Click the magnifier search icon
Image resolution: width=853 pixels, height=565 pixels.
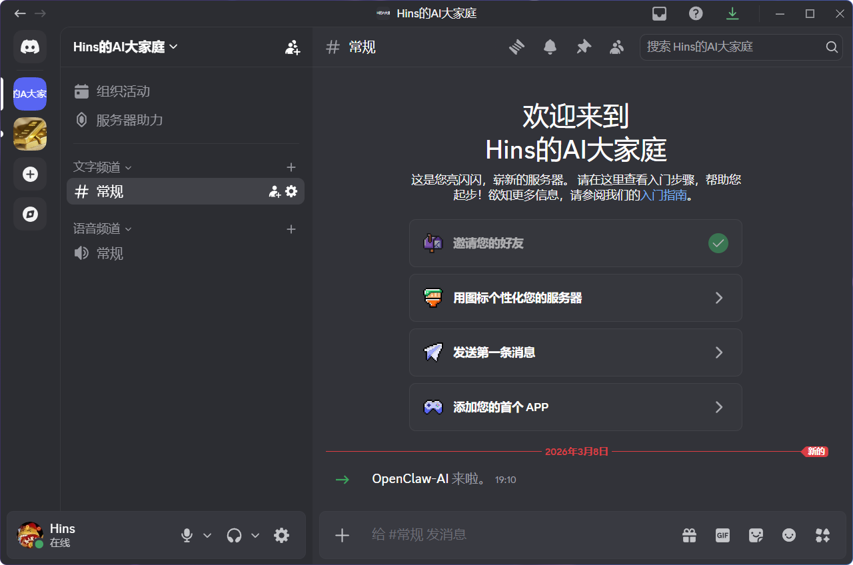pyautogui.click(x=831, y=47)
